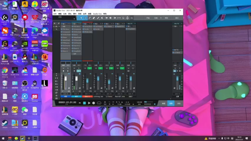This screenshot has height=141, width=251.
Task: Open the second menu in menu bar
Action: pyautogui.click(x=60, y=14)
